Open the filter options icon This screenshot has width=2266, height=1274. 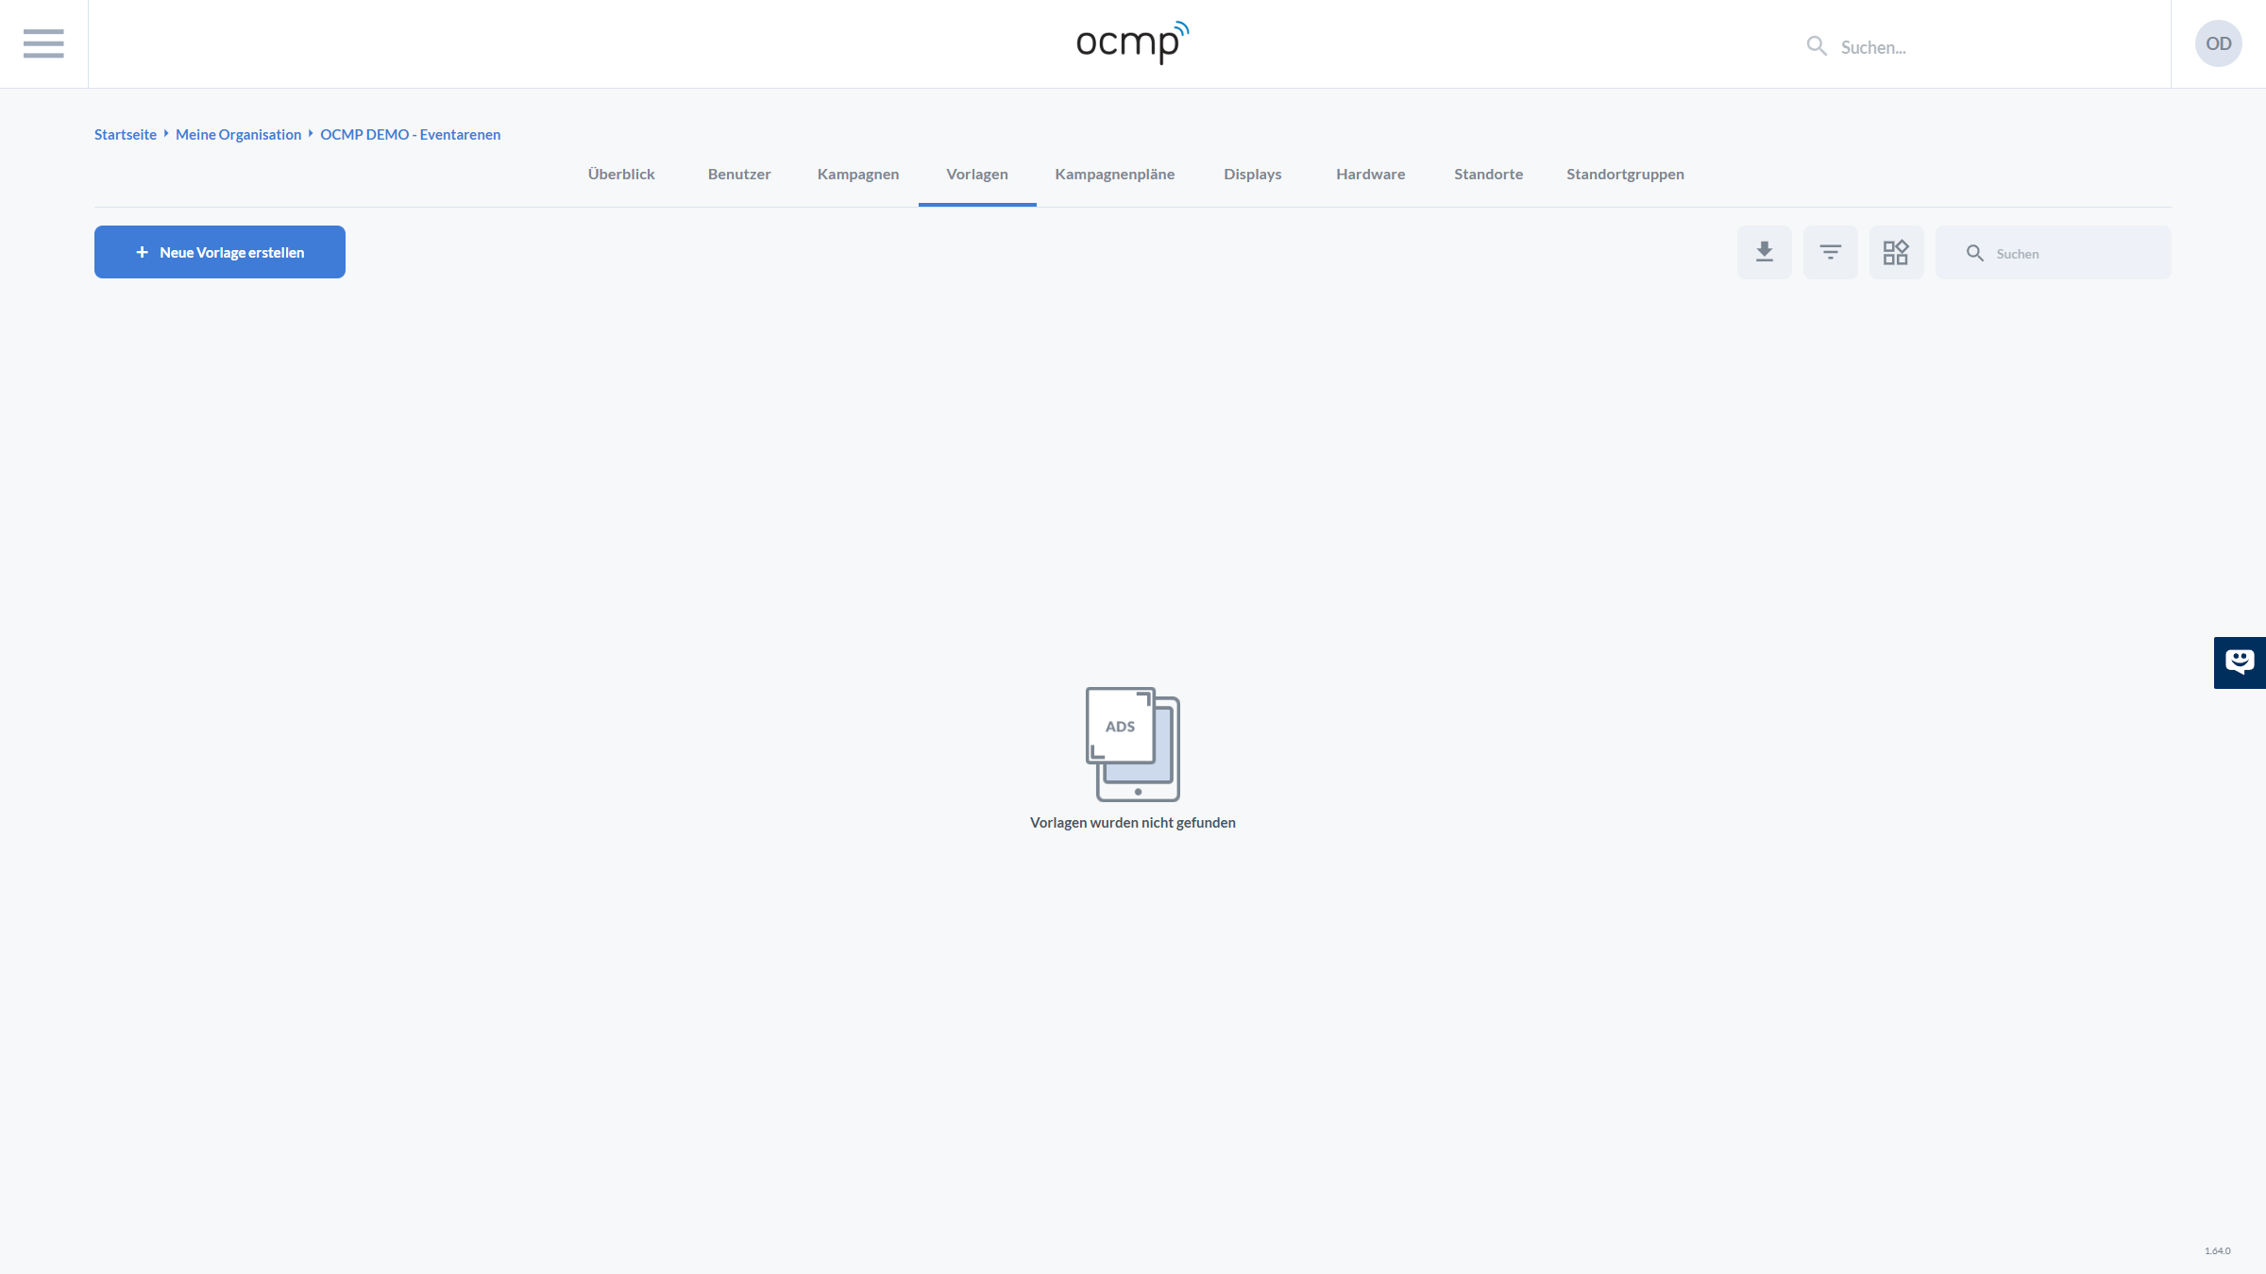[1830, 252]
